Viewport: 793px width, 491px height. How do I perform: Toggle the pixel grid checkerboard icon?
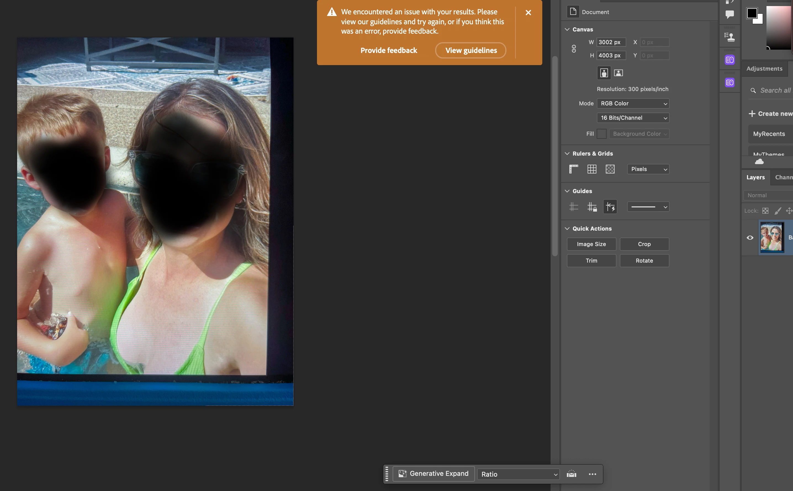point(610,169)
